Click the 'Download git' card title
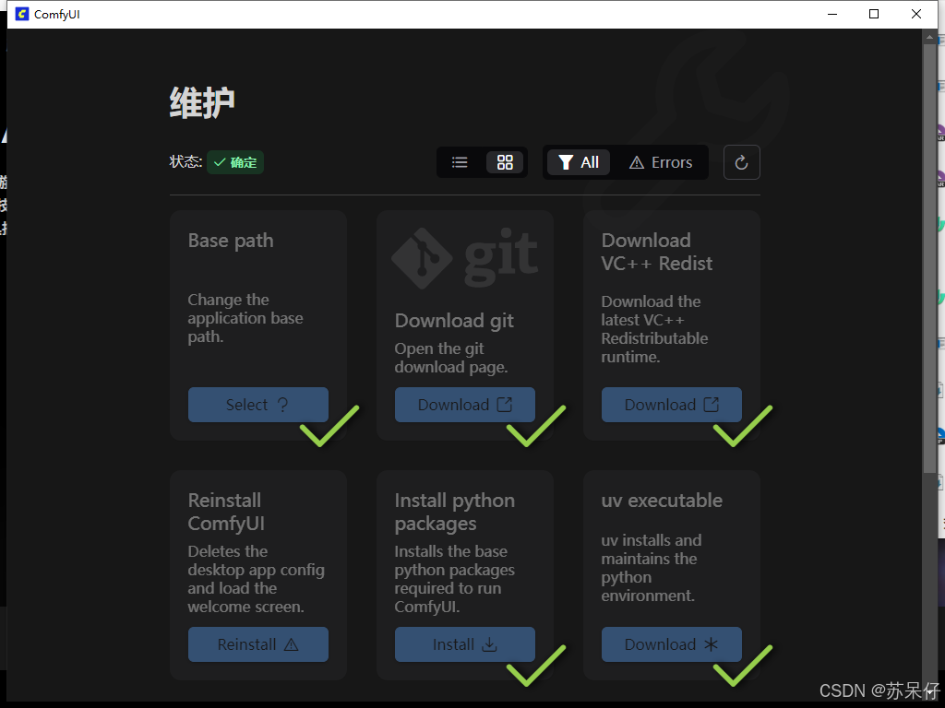The width and height of the screenshot is (945, 708). 454,321
